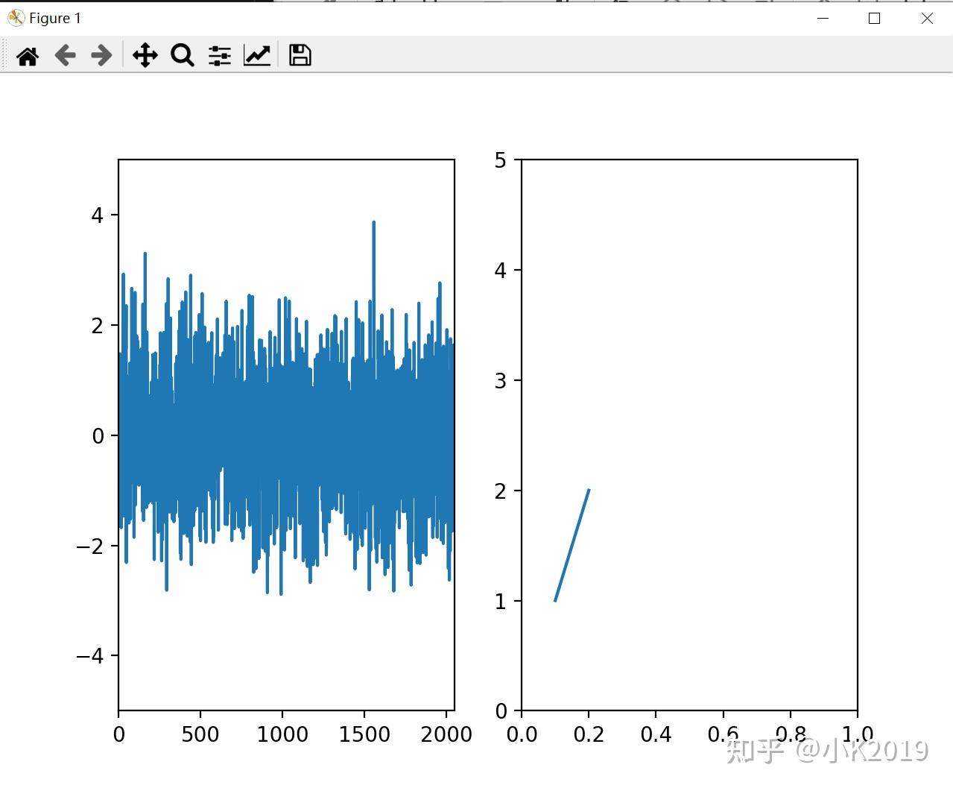
Task: Reset the view with the Home icon
Action: [x=28, y=55]
